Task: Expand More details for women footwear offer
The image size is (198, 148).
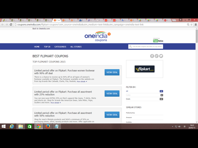Action: coord(82,81)
